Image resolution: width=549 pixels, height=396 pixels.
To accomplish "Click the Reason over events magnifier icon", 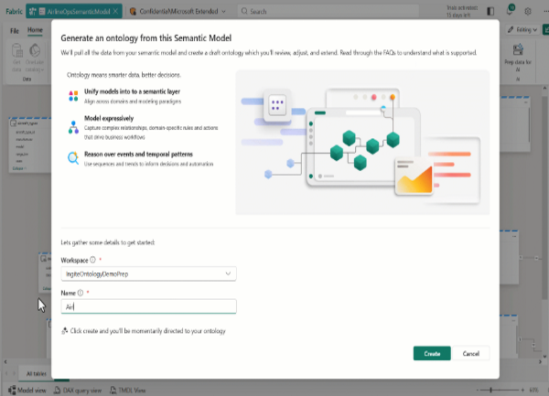I will click(73, 158).
